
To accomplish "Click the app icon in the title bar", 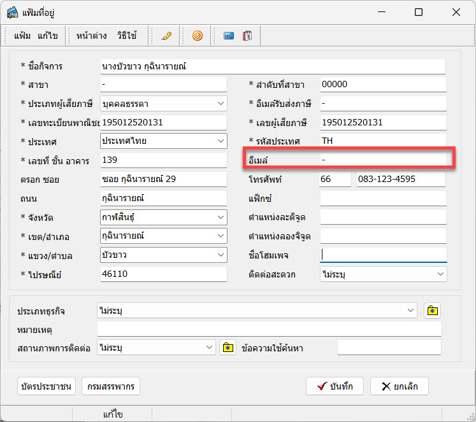I will (x=12, y=12).
